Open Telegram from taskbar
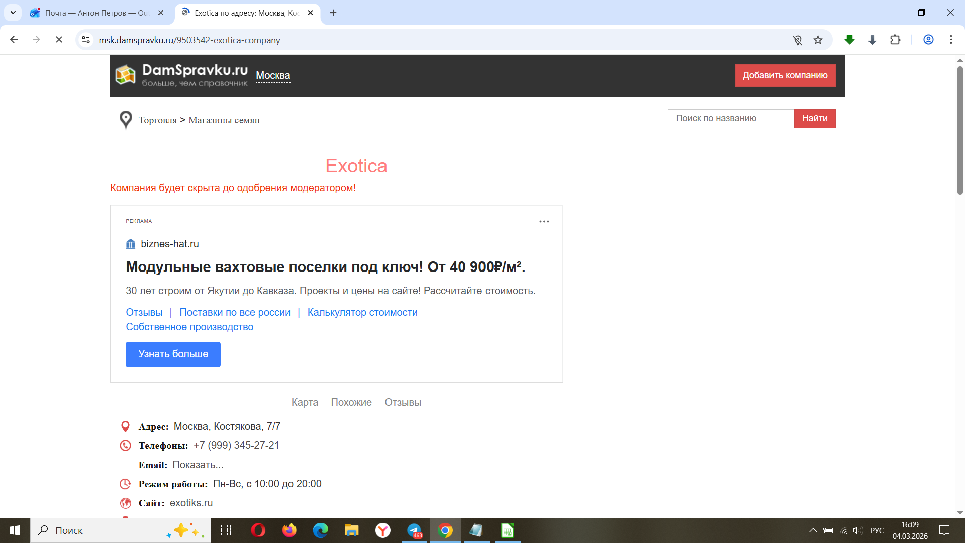 click(x=414, y=530)
